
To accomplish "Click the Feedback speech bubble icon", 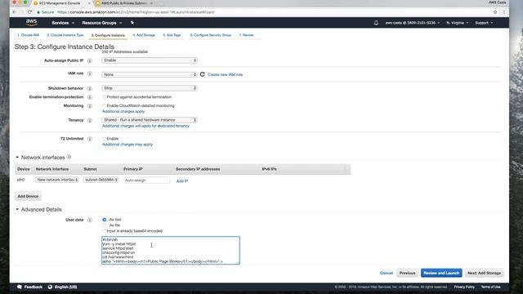I will point(20,287).
